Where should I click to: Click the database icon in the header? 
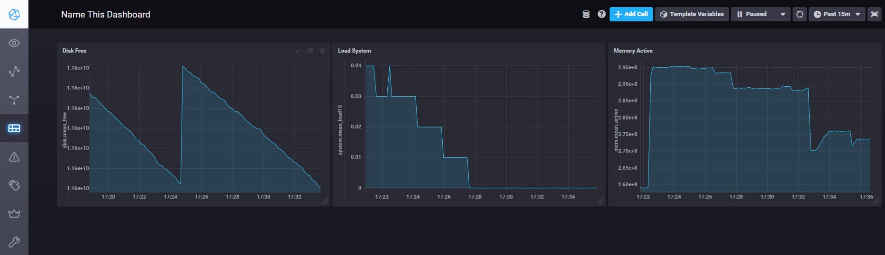[x=586, y=14]
